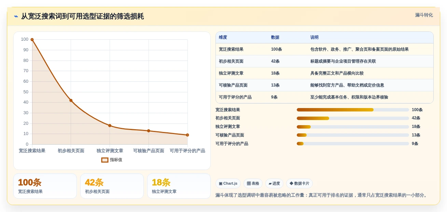The image size is (447, 212).
Task: Click chart data point at 独立评测文章 (18)
Action: [x=110, y=125]
